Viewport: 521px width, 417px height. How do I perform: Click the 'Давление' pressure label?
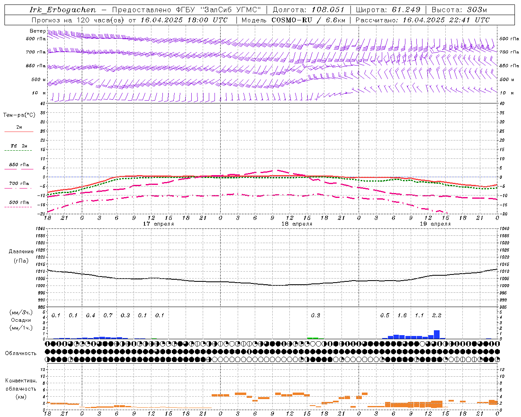point(21,252)
